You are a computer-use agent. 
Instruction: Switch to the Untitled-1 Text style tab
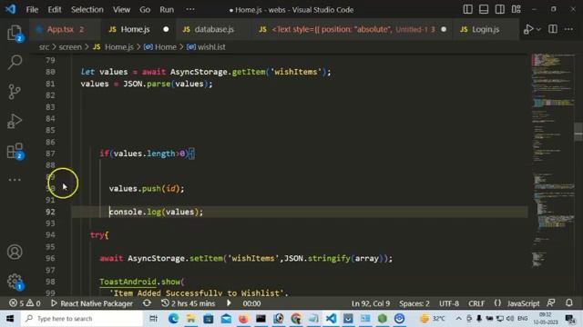tap(352, 29)
